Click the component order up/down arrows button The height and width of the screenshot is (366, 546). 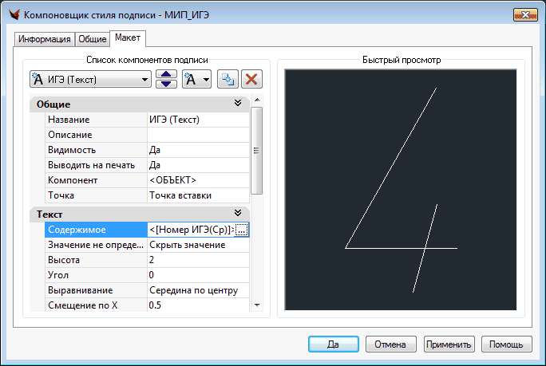click(166, 80)
